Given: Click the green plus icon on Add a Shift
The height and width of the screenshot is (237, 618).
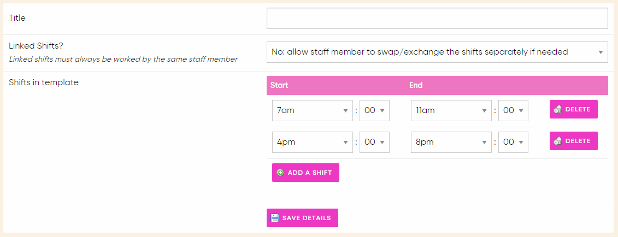Looking at the screenshot, I should (280, 173).
